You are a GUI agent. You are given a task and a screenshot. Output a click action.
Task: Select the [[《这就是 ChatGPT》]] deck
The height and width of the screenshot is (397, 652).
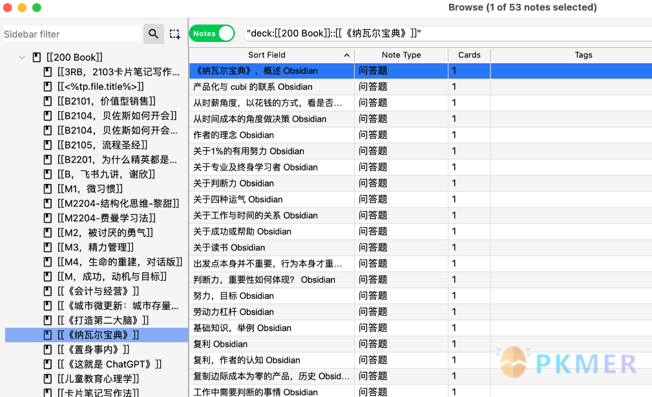click(x=110, y=364)
